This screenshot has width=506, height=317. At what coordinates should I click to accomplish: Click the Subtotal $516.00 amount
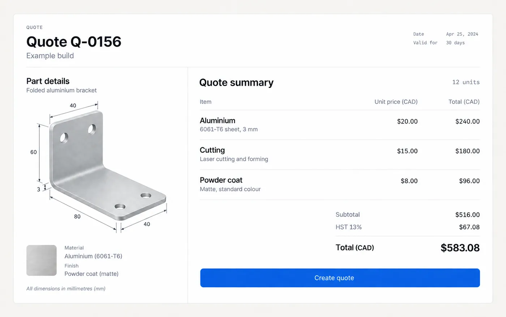[x=467, y=215]
